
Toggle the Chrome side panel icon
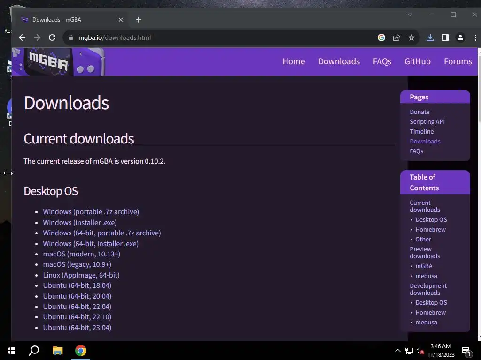(445, 37)
